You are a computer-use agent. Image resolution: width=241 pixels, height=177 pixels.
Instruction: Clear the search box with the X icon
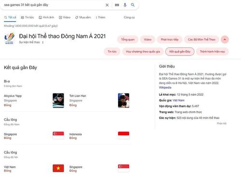tap(107, 5)
